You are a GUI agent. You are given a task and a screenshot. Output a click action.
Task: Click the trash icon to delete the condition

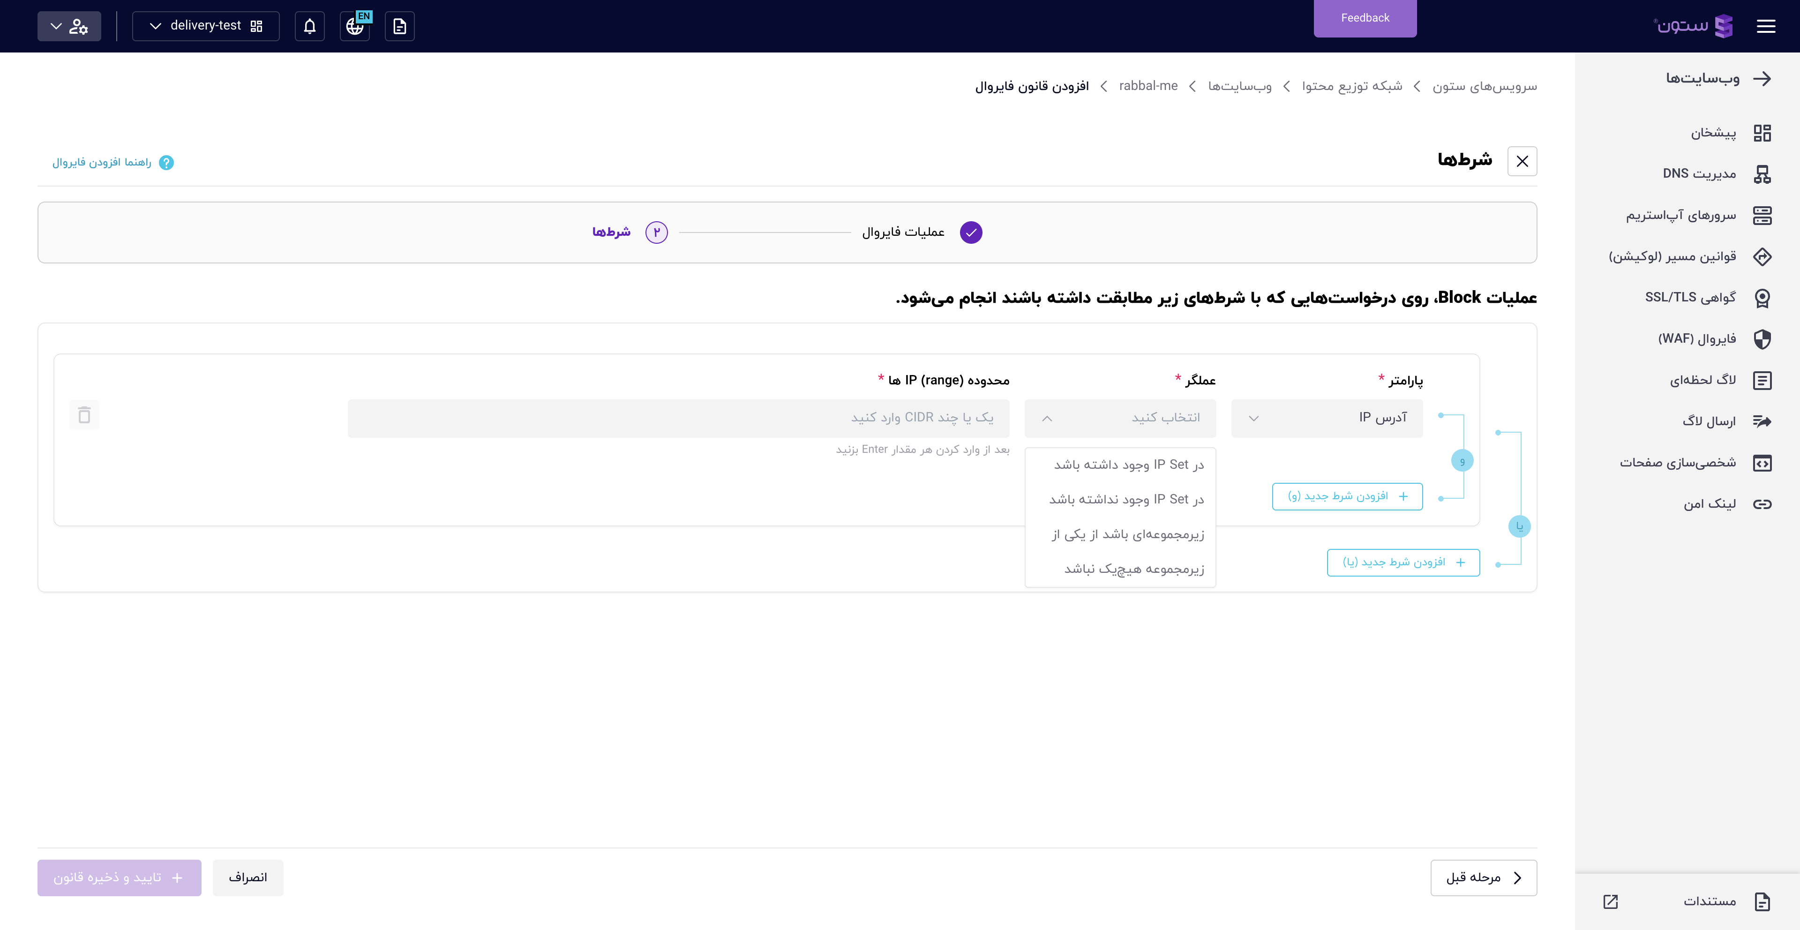click(84, 415)
